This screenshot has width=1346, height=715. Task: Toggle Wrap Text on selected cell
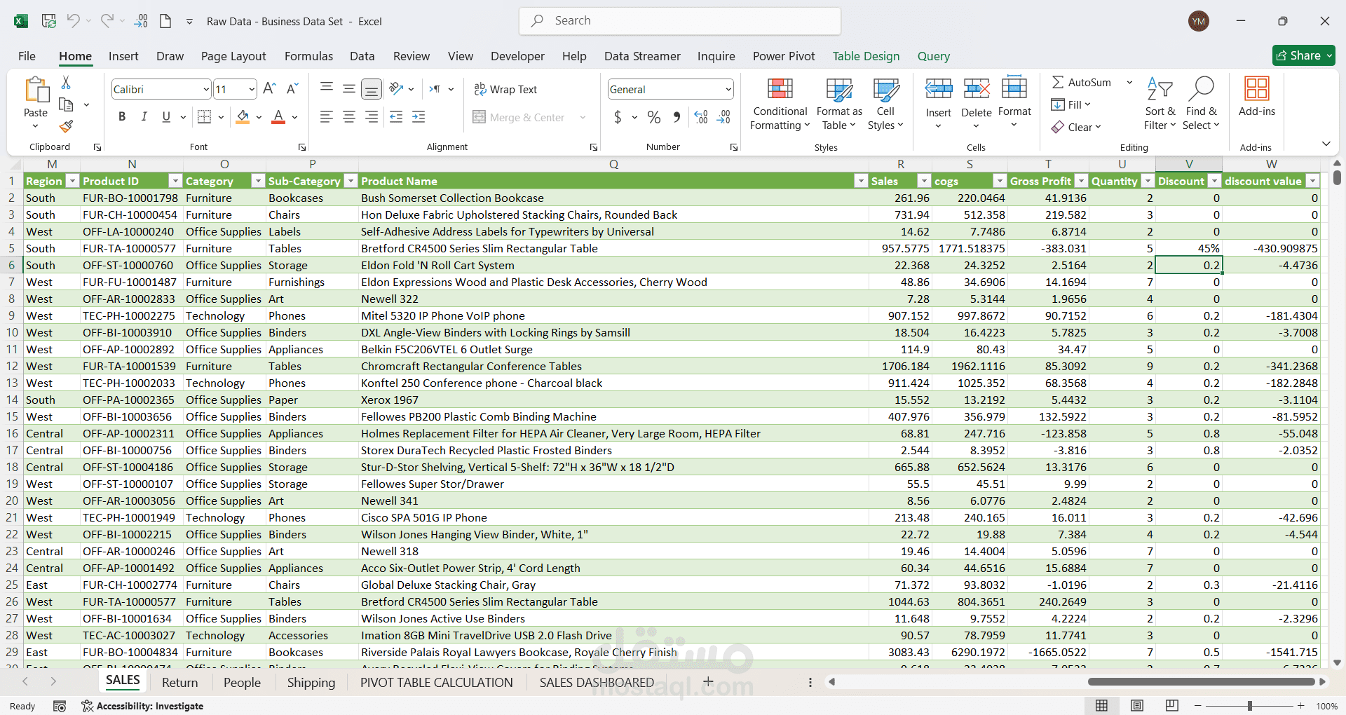click(x=505, y=90)
